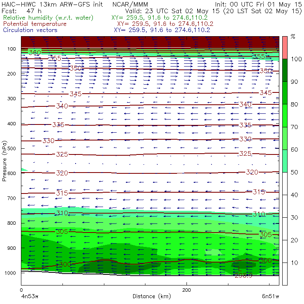Click the '(20 LST Sat 02 May 15)' local time text
This screenshot has width=304, height=304.
[263, 11]
